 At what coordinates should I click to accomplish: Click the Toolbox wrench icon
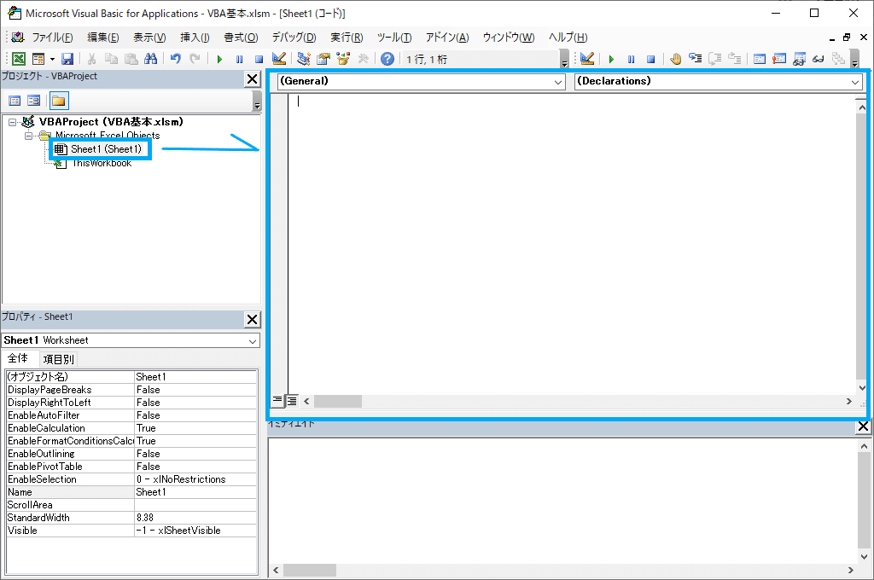(363, 59)
